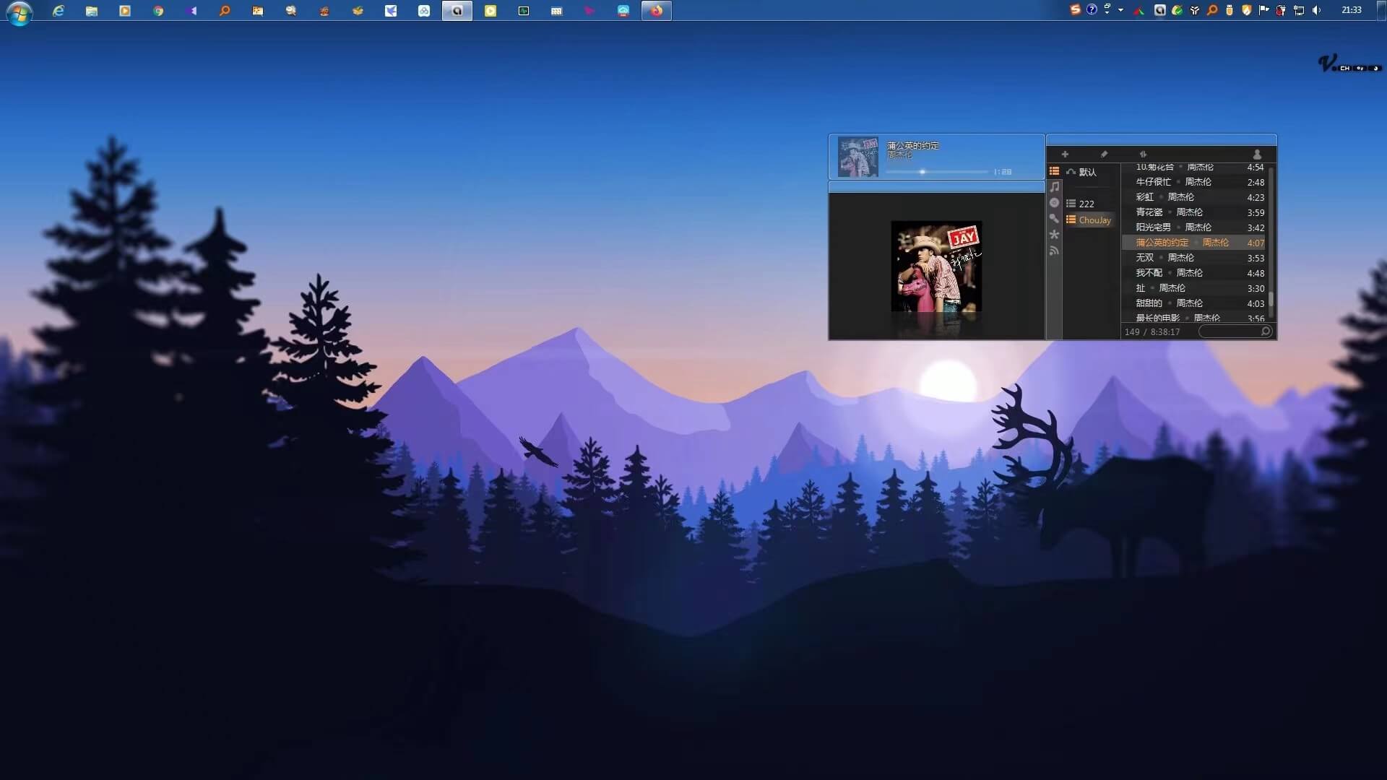Open the file explorer folder taskbar icon

pos(92,11)
